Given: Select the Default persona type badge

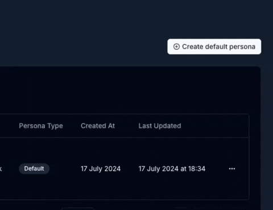Looking at the screenshot, I should [34, 169].
